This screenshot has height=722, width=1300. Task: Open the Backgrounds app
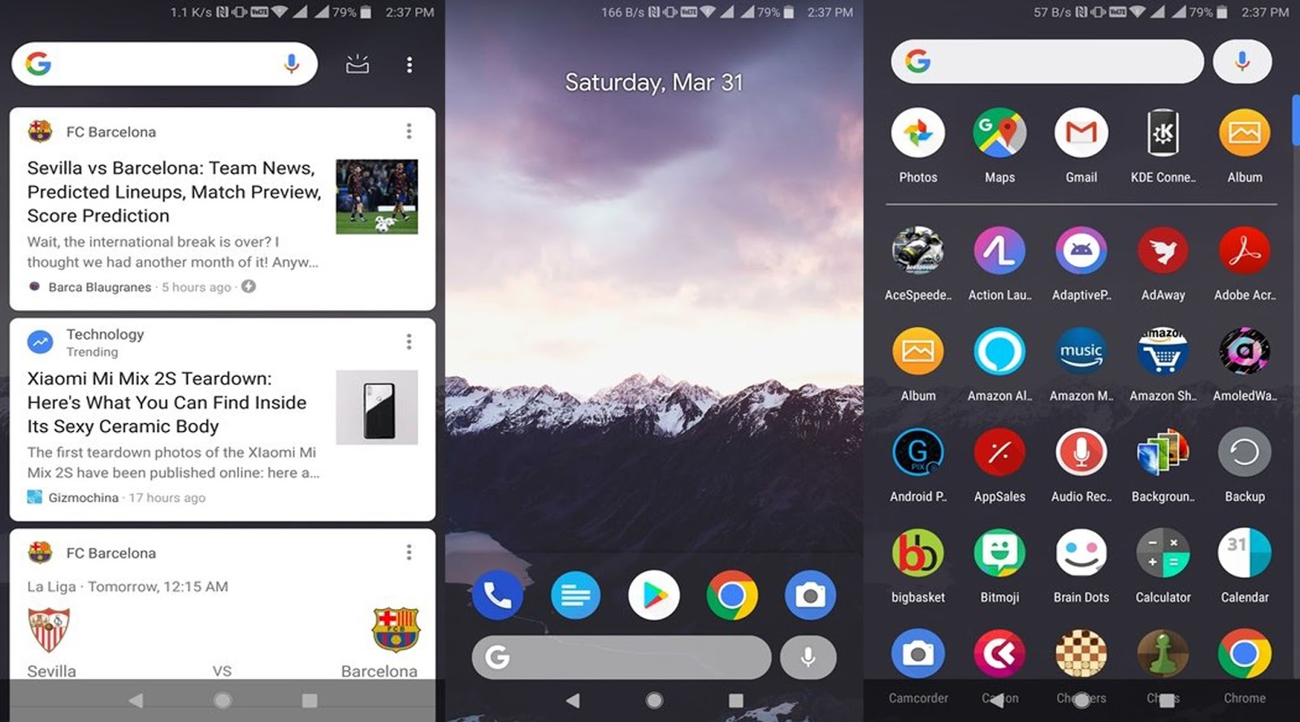point(1163,465)
